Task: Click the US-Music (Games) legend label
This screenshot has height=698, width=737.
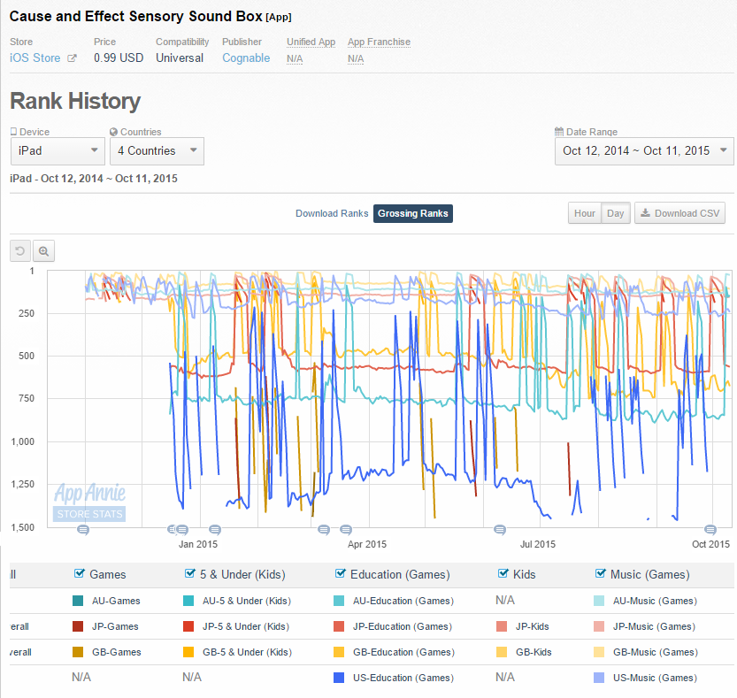Action: 655,678
